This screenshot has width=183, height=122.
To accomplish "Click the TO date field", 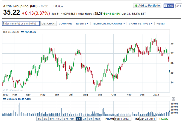I will pos(148,119).
